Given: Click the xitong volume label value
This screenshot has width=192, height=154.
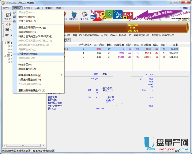Looking at the screenshot, I should (x=149, y=74).
